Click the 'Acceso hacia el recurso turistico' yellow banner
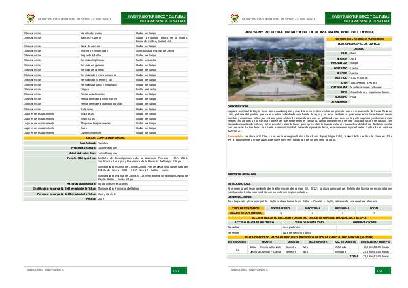This screenshot has height=288, width=408. pyautogui.click(x=309, y=218)
